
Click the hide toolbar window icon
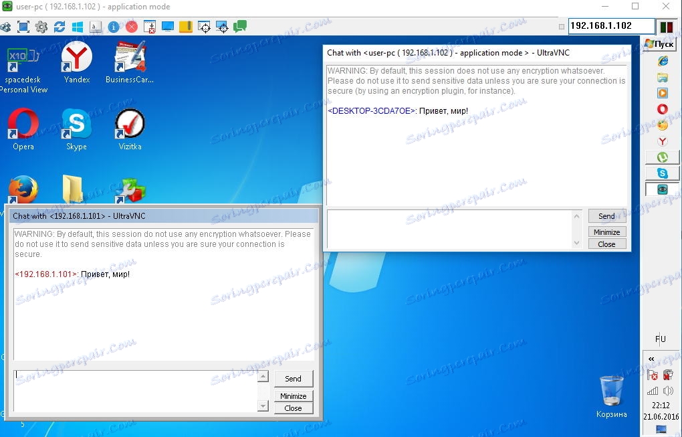150,27
